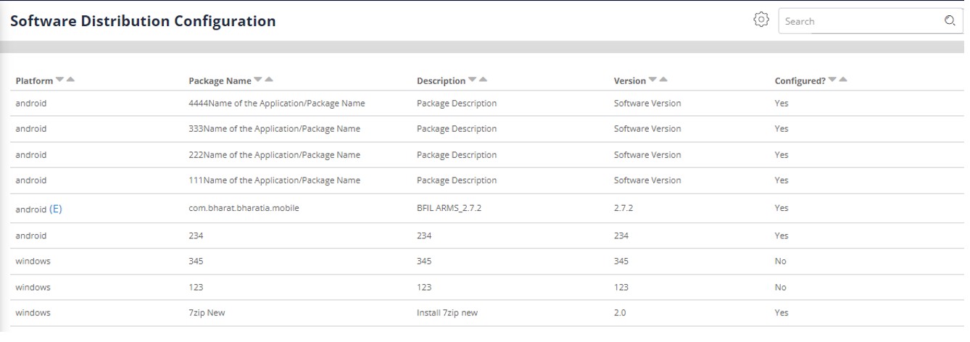This screenshot has height=342, width=970.
Task: Sort Configured? column ascending arrow
Action: coord(842,80)
